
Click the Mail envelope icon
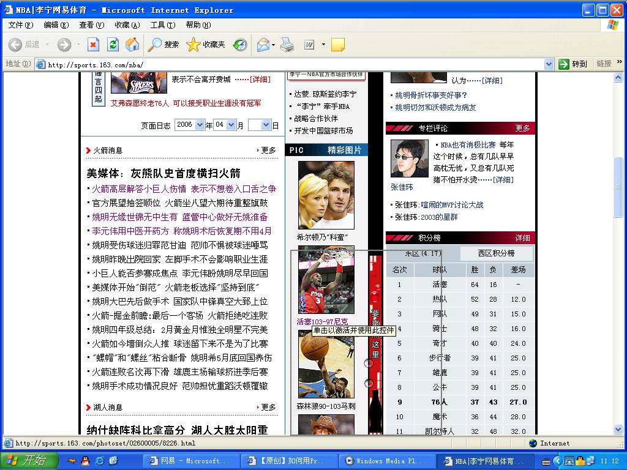263,44
